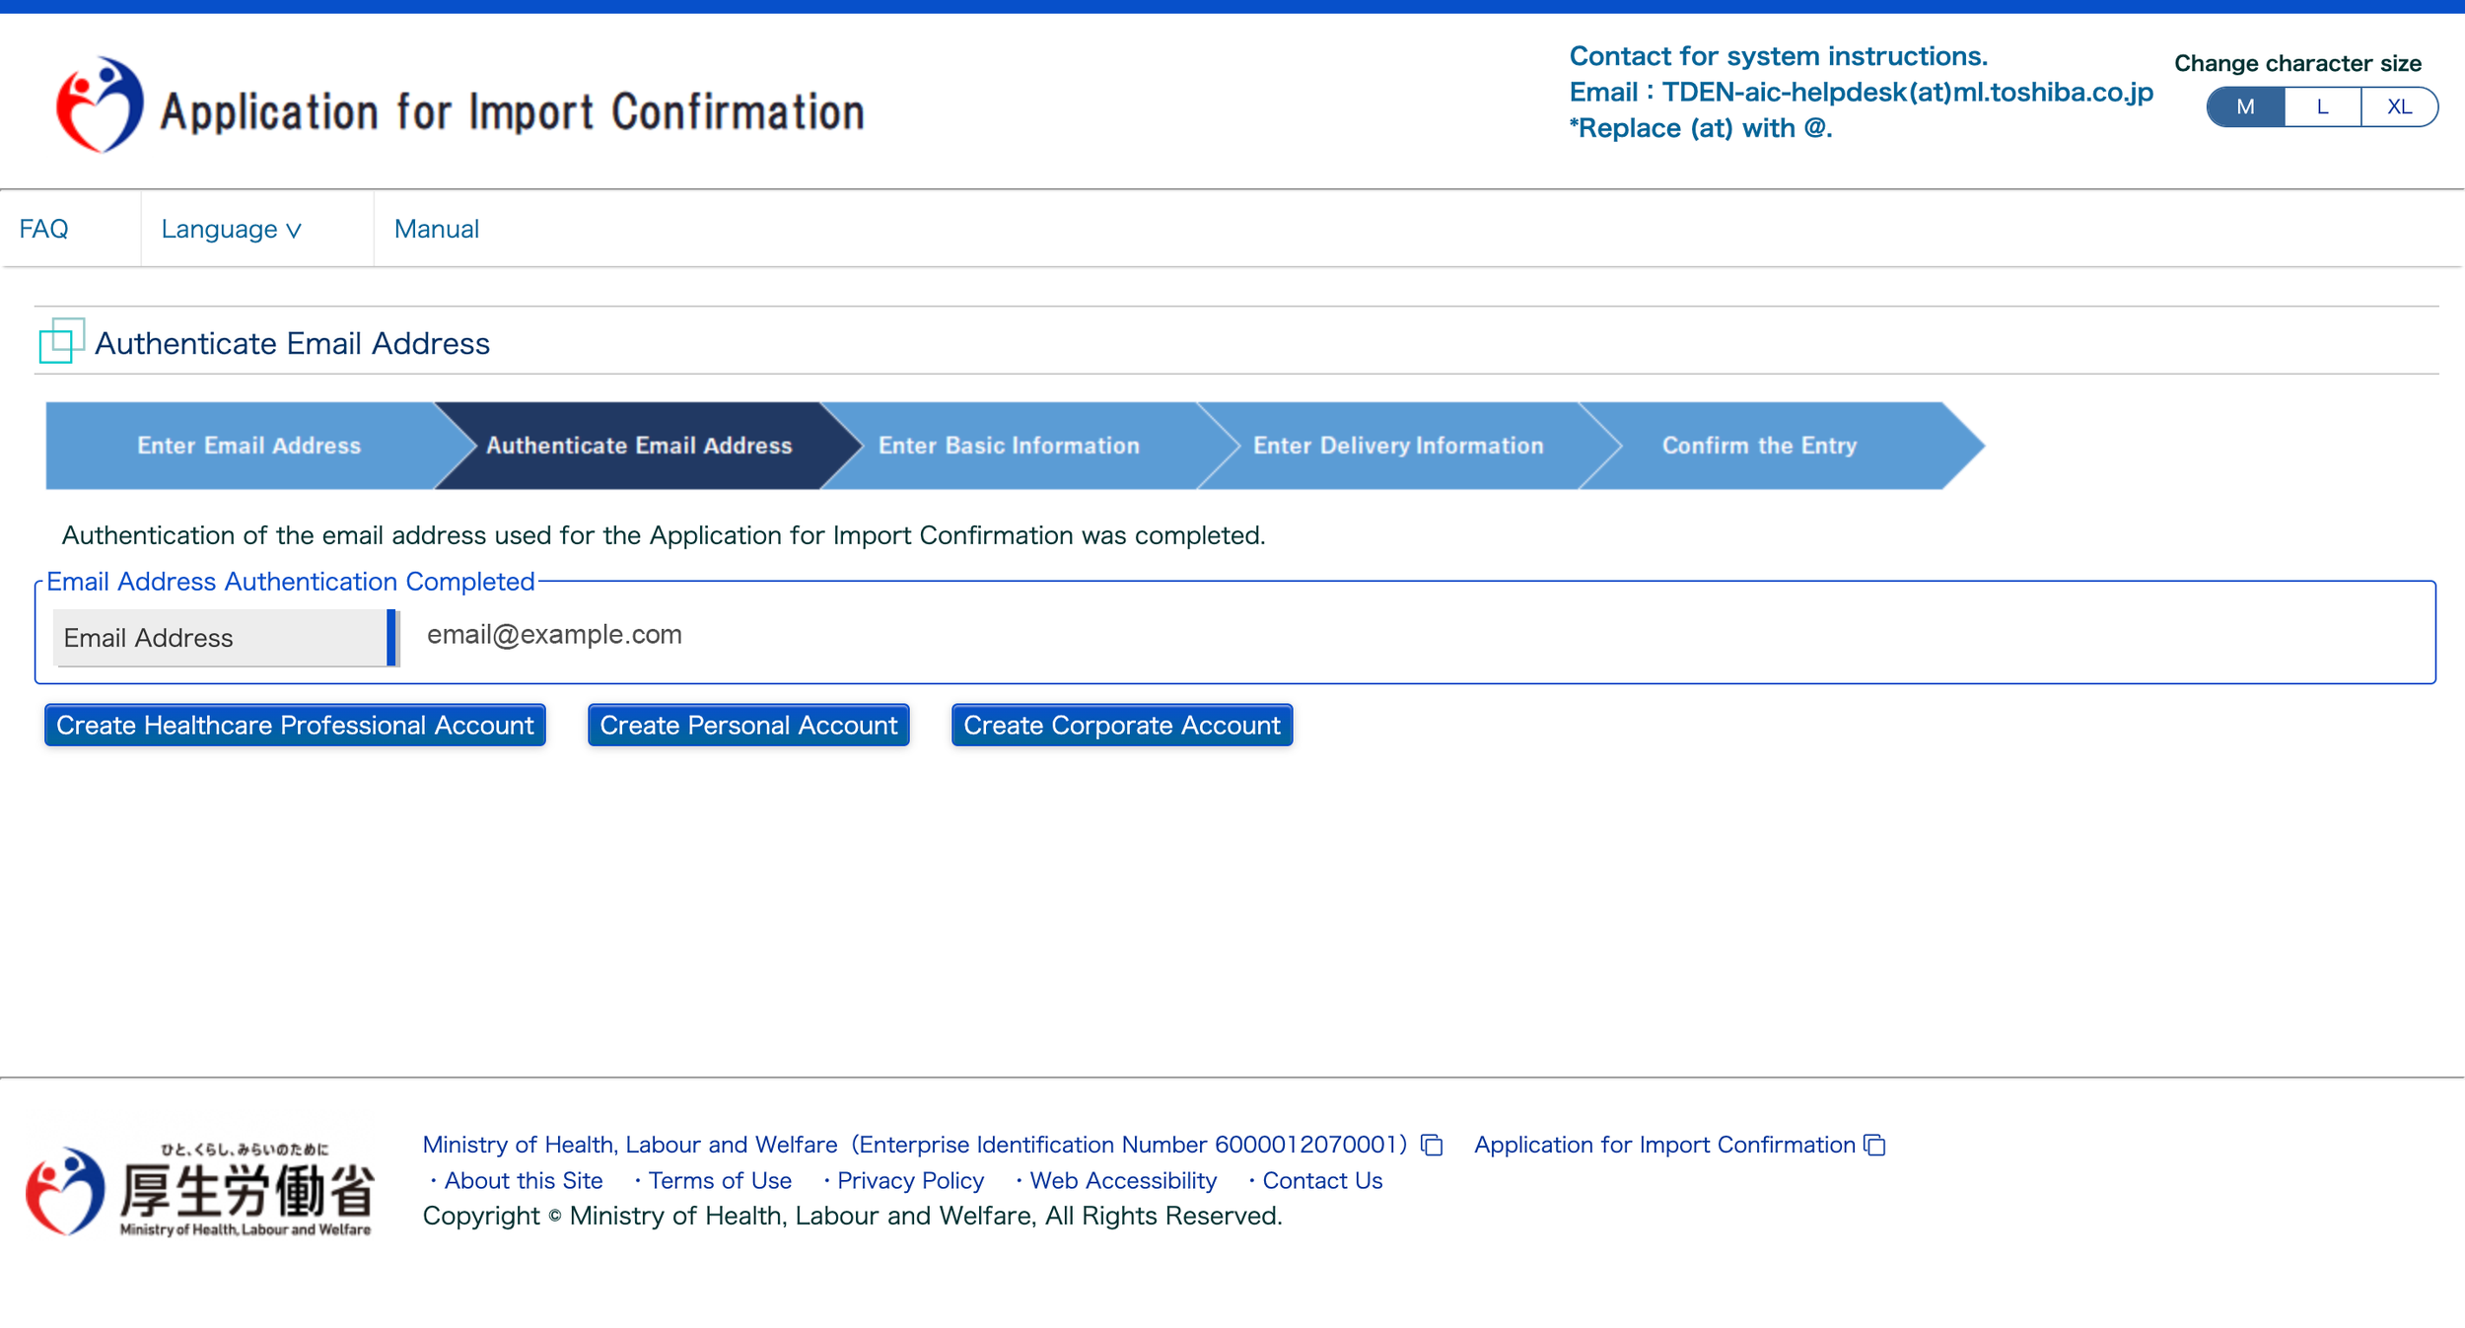Open the FAQ menu item
The width and height of the screenshot is (2465, 1328).
point(44,229)
